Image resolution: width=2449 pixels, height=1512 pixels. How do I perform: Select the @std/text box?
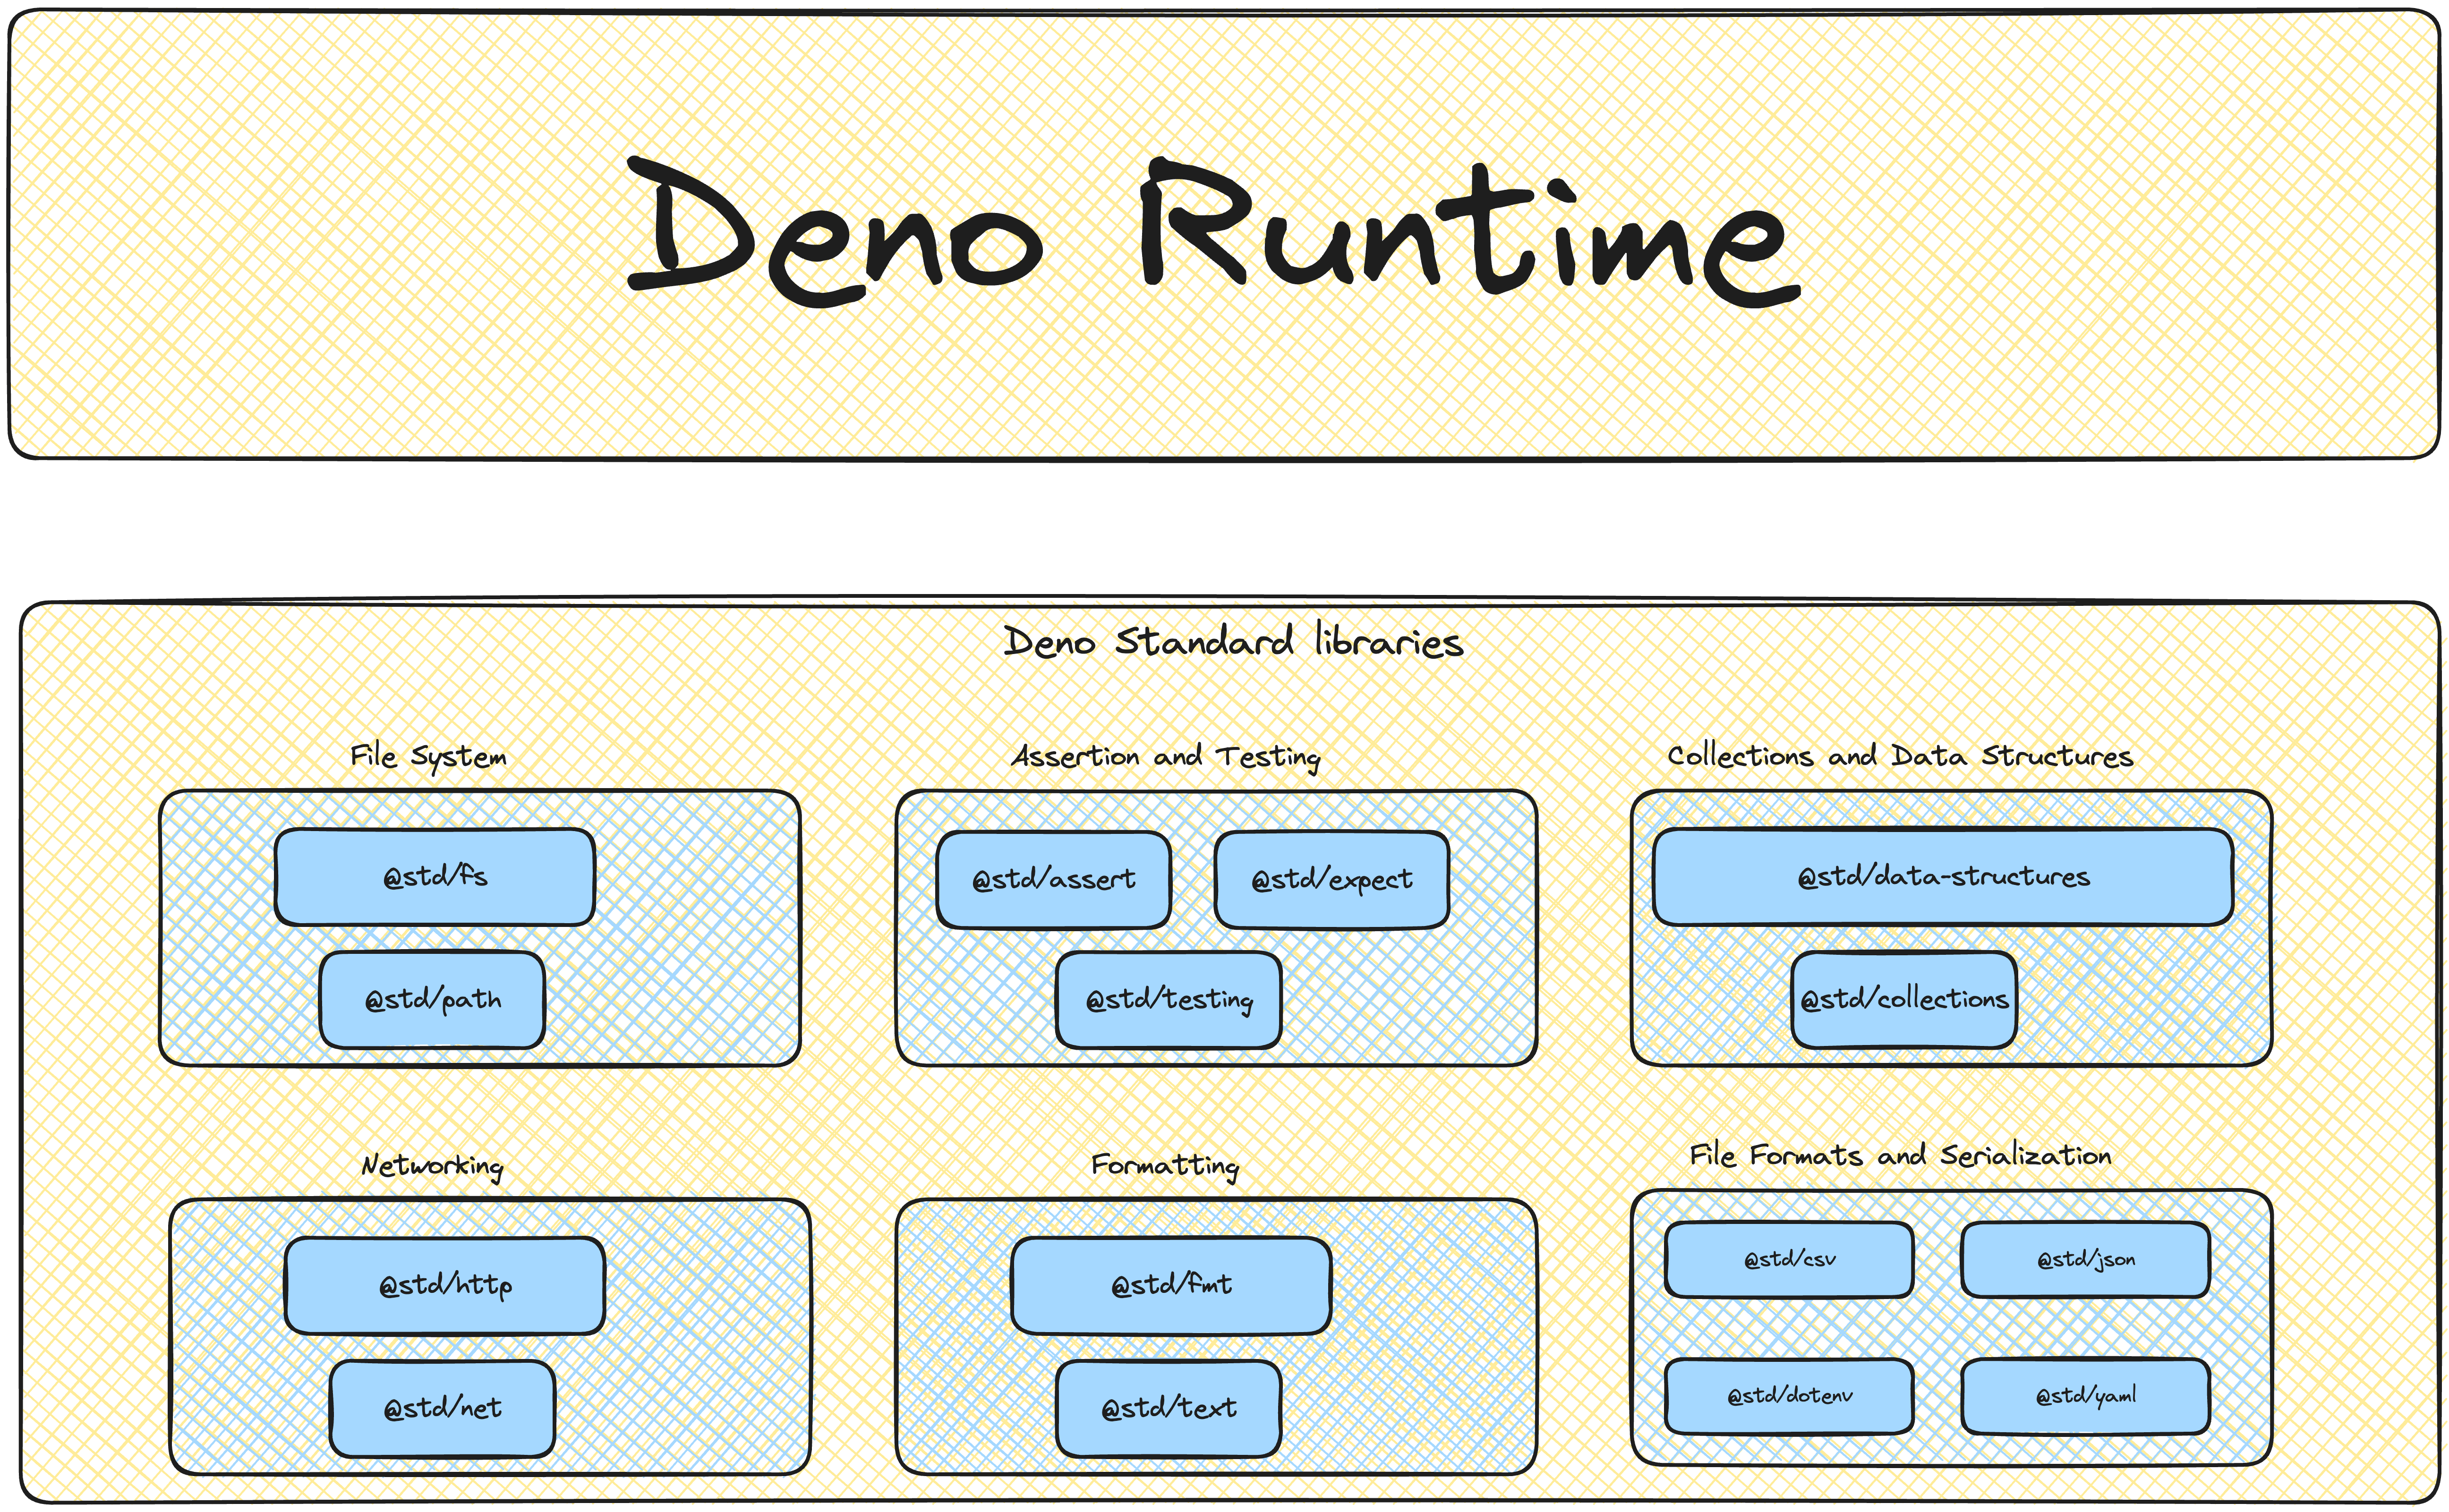1168,1409
